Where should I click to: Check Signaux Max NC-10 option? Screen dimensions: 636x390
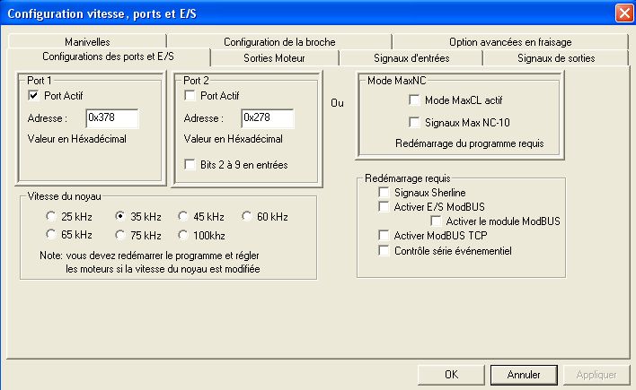(x=414, y=122)
